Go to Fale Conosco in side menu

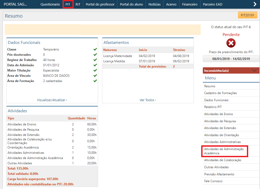click(x=213, y=181)
